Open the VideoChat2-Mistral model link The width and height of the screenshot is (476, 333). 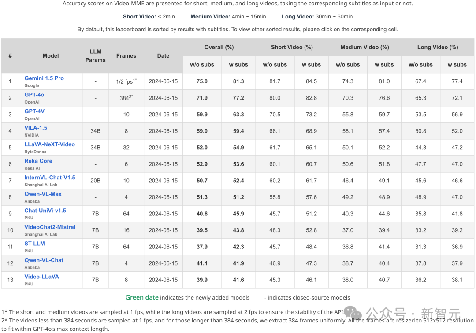[50, 227]
